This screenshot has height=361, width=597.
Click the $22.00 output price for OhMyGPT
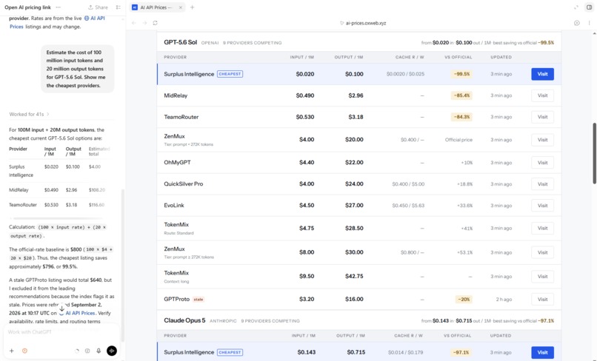(354, 163)
